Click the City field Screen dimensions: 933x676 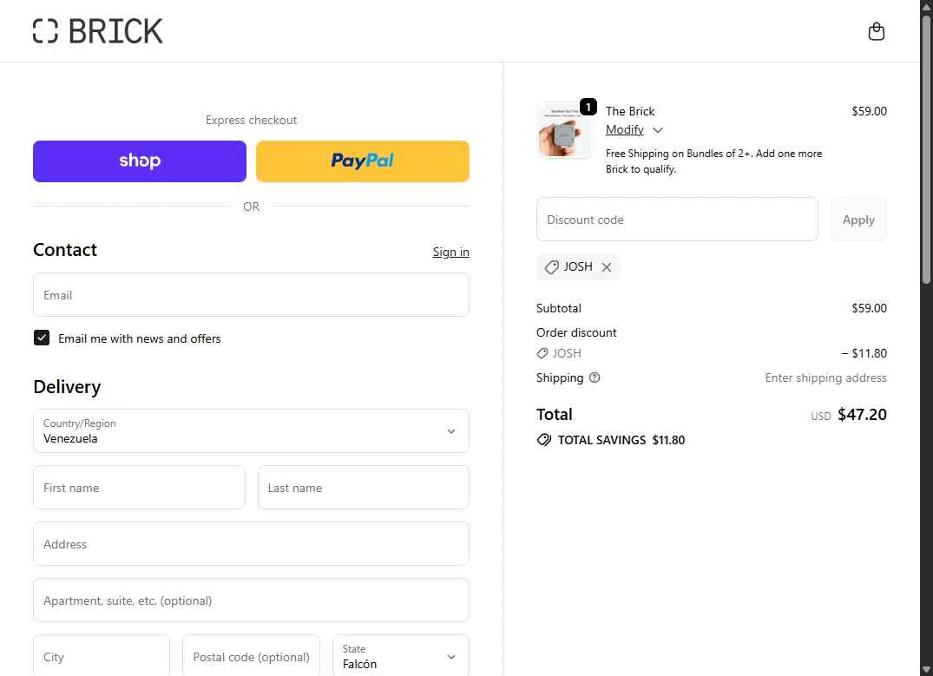point(102,656)
